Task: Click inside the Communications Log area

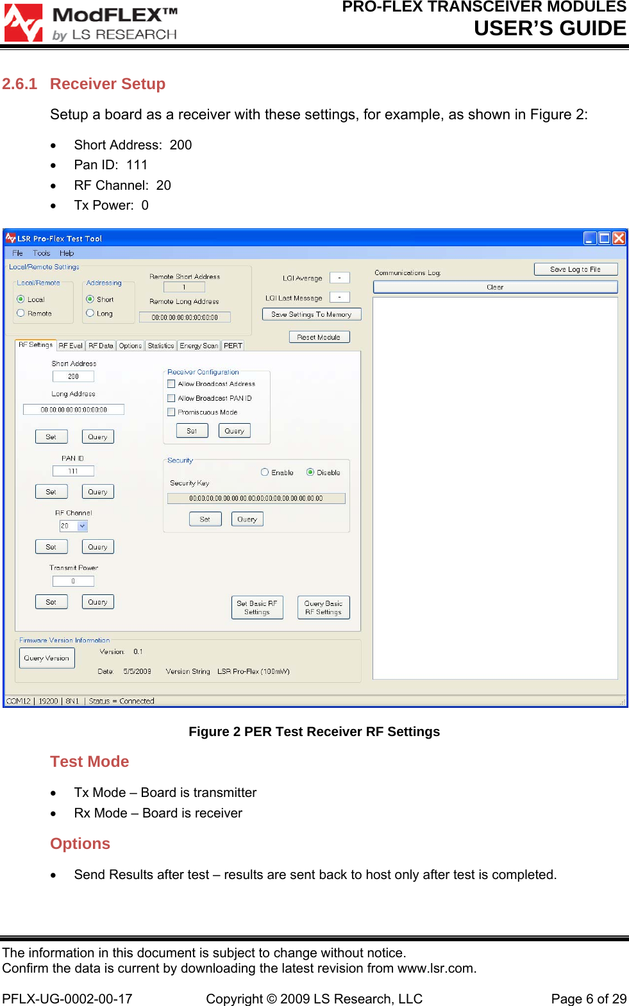Action: 496,488
